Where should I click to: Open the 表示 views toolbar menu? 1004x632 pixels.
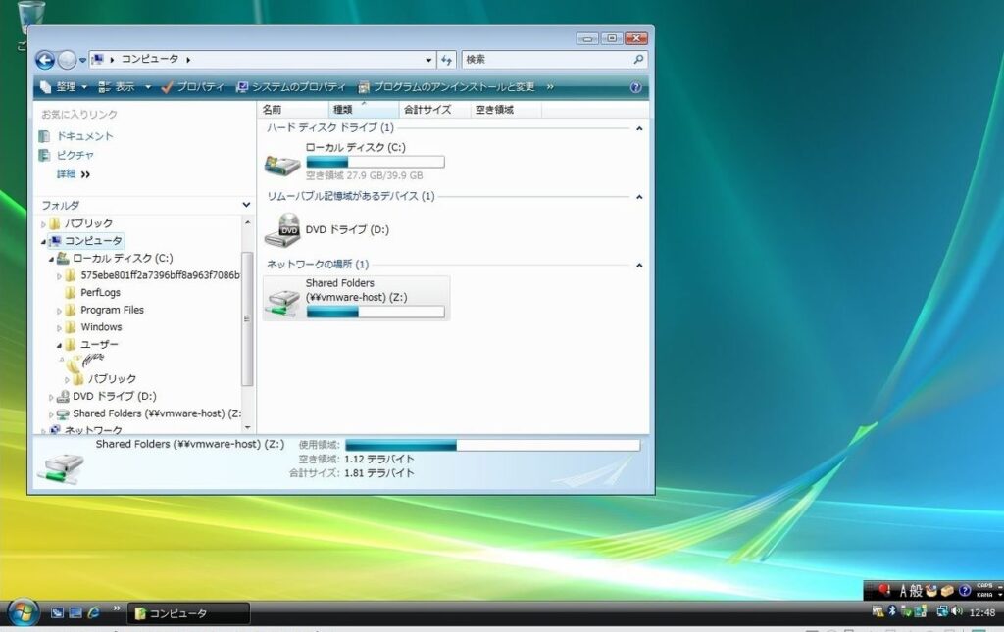tap(117, 87)
